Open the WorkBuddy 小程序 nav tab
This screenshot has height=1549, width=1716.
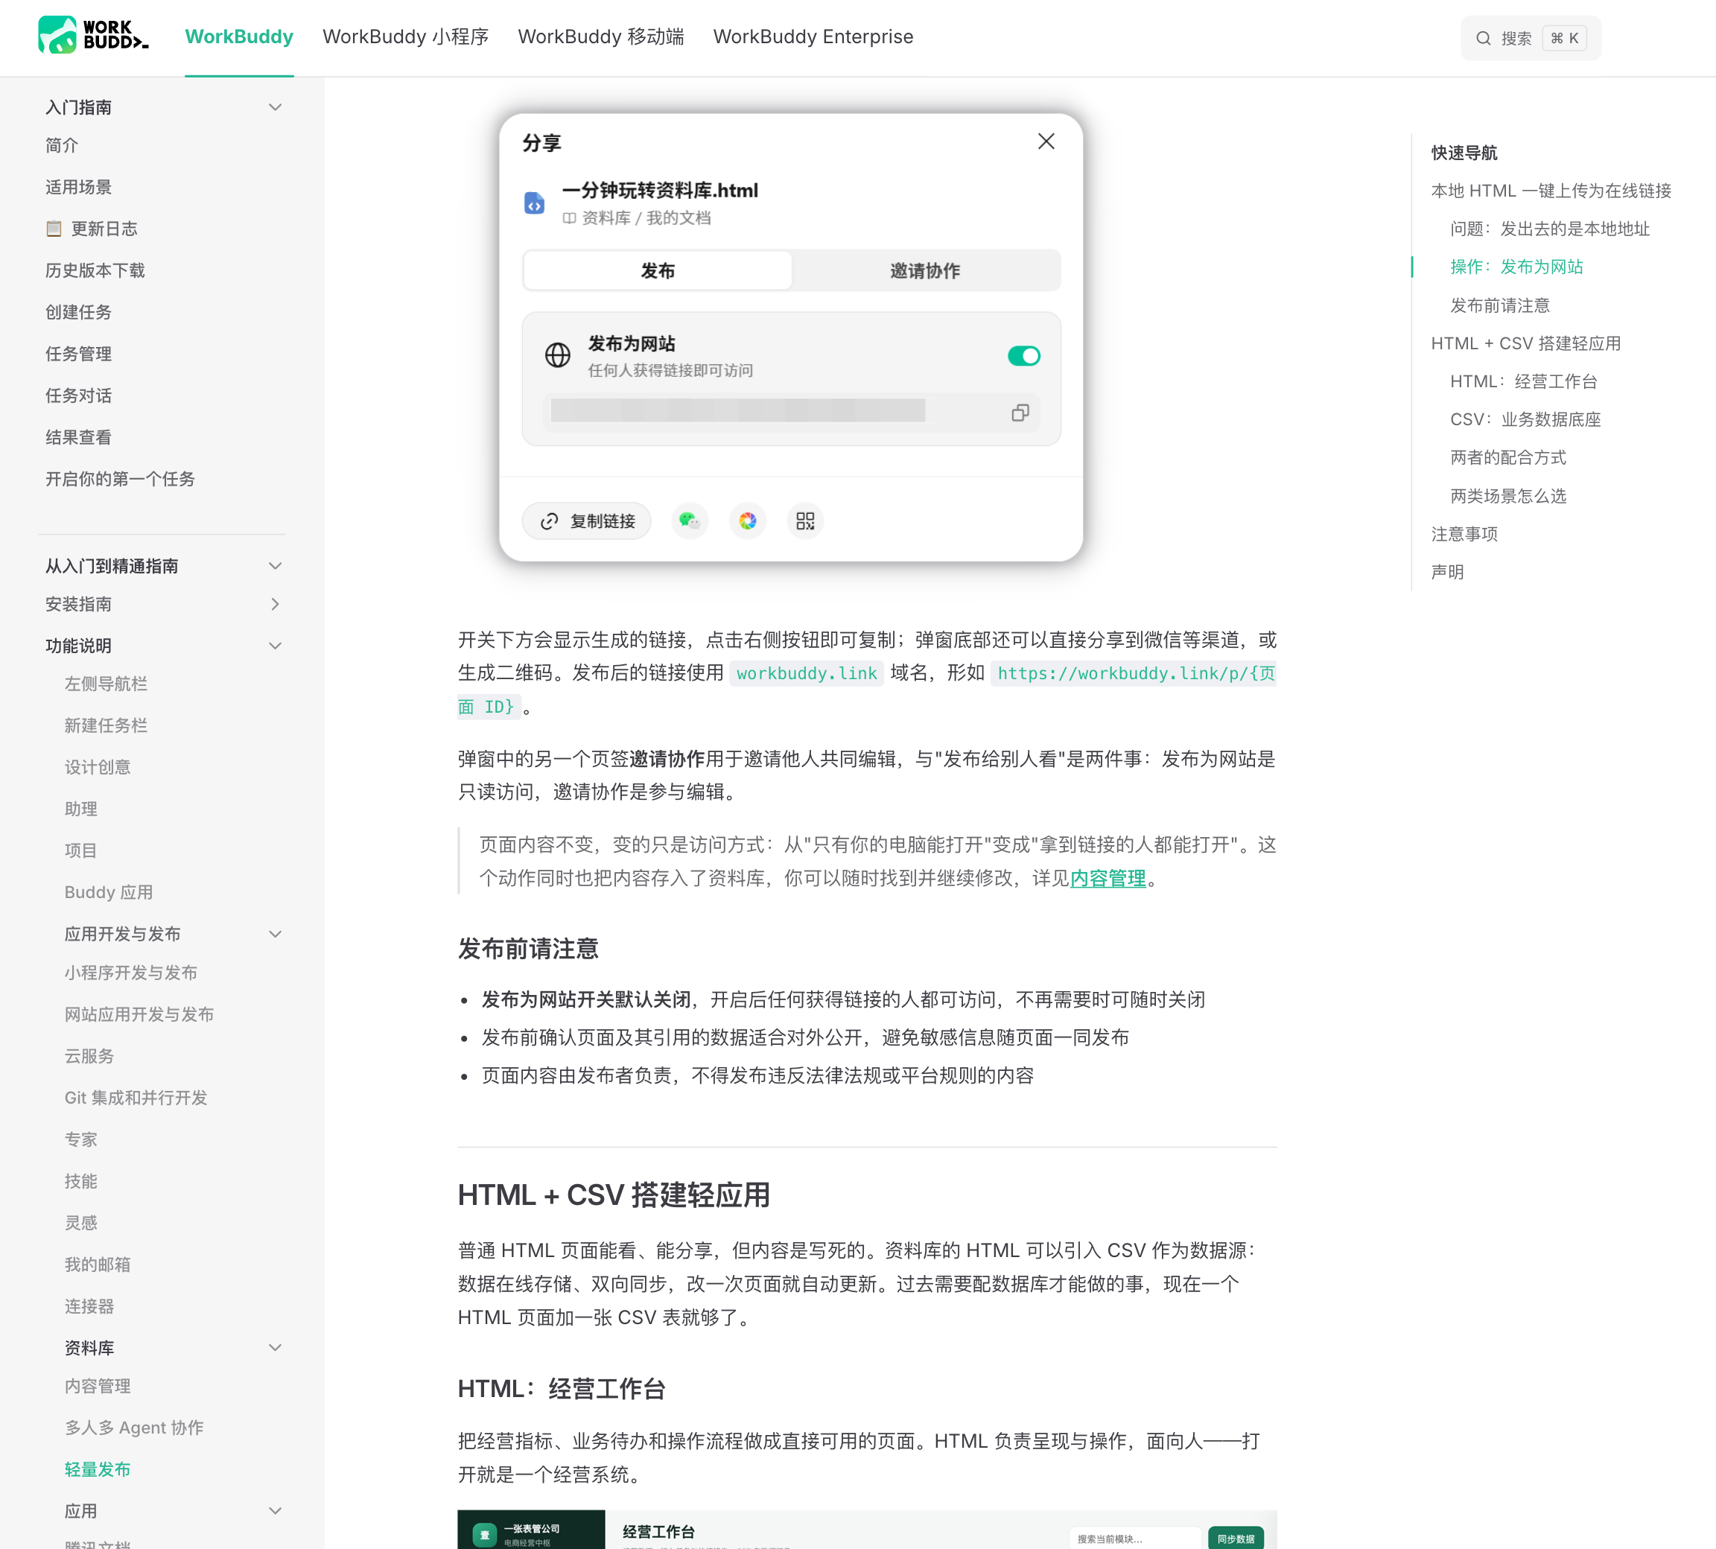click(x=405, y=36)
